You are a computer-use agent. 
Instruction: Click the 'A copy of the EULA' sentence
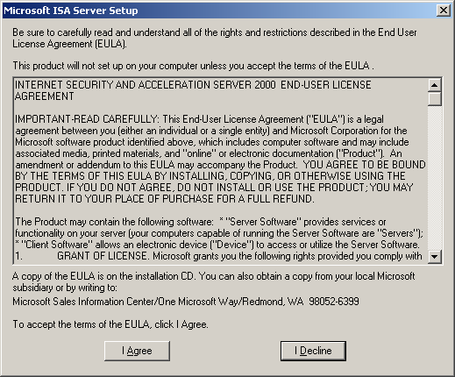tap(214, 281)
